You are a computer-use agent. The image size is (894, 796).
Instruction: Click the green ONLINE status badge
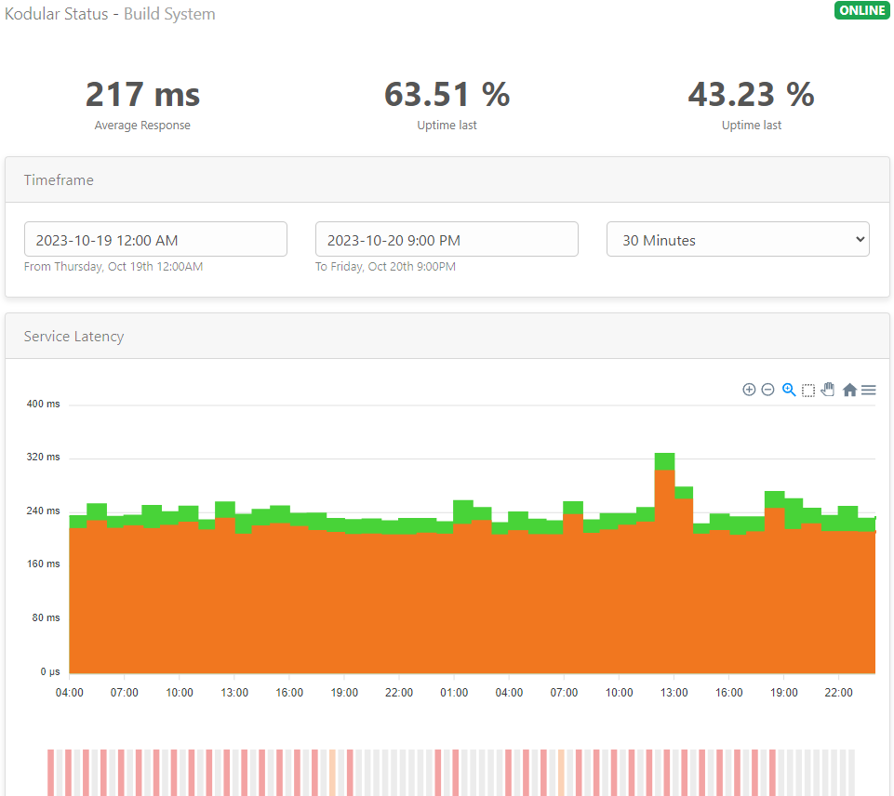pos(861,11)
